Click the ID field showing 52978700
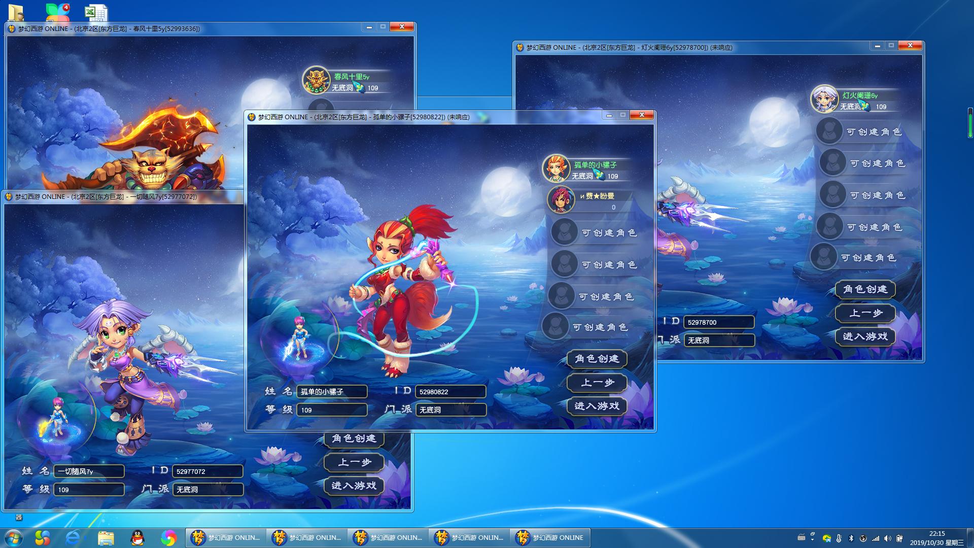Viewport: 974px width, 548px height. 719,322
